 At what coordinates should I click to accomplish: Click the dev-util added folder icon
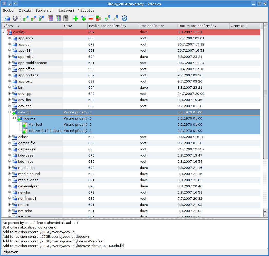coord(14,112)
